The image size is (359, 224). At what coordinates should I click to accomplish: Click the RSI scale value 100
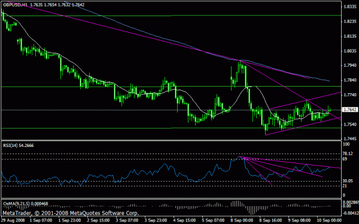[x=346, y=144]
